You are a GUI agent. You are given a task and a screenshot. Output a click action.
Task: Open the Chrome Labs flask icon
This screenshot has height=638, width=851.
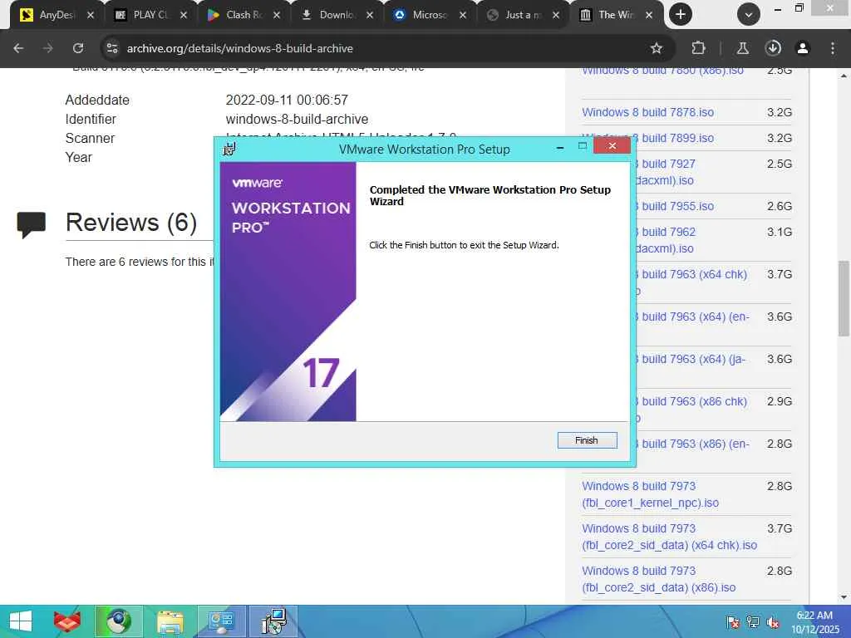[x=742, y=48]
